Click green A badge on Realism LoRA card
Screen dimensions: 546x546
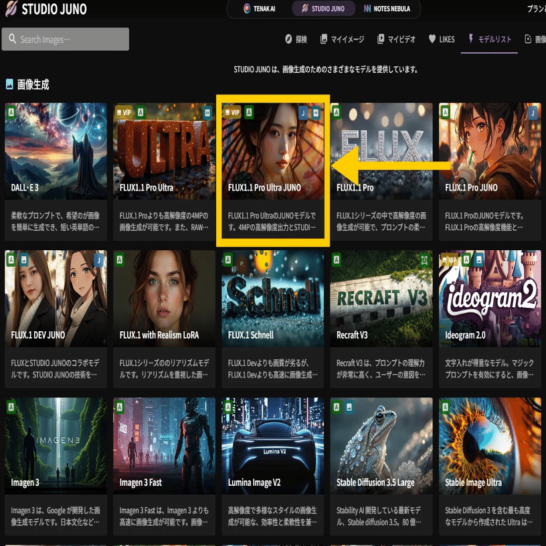tap(119, 260)
